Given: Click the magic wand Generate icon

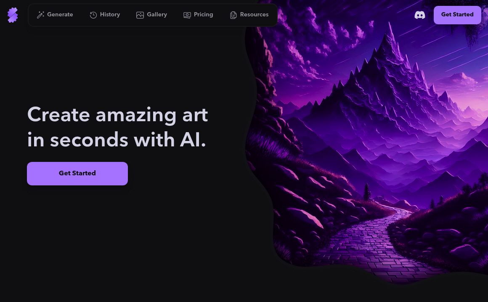Looking at the screenshot, I should (x=40, y=15).
